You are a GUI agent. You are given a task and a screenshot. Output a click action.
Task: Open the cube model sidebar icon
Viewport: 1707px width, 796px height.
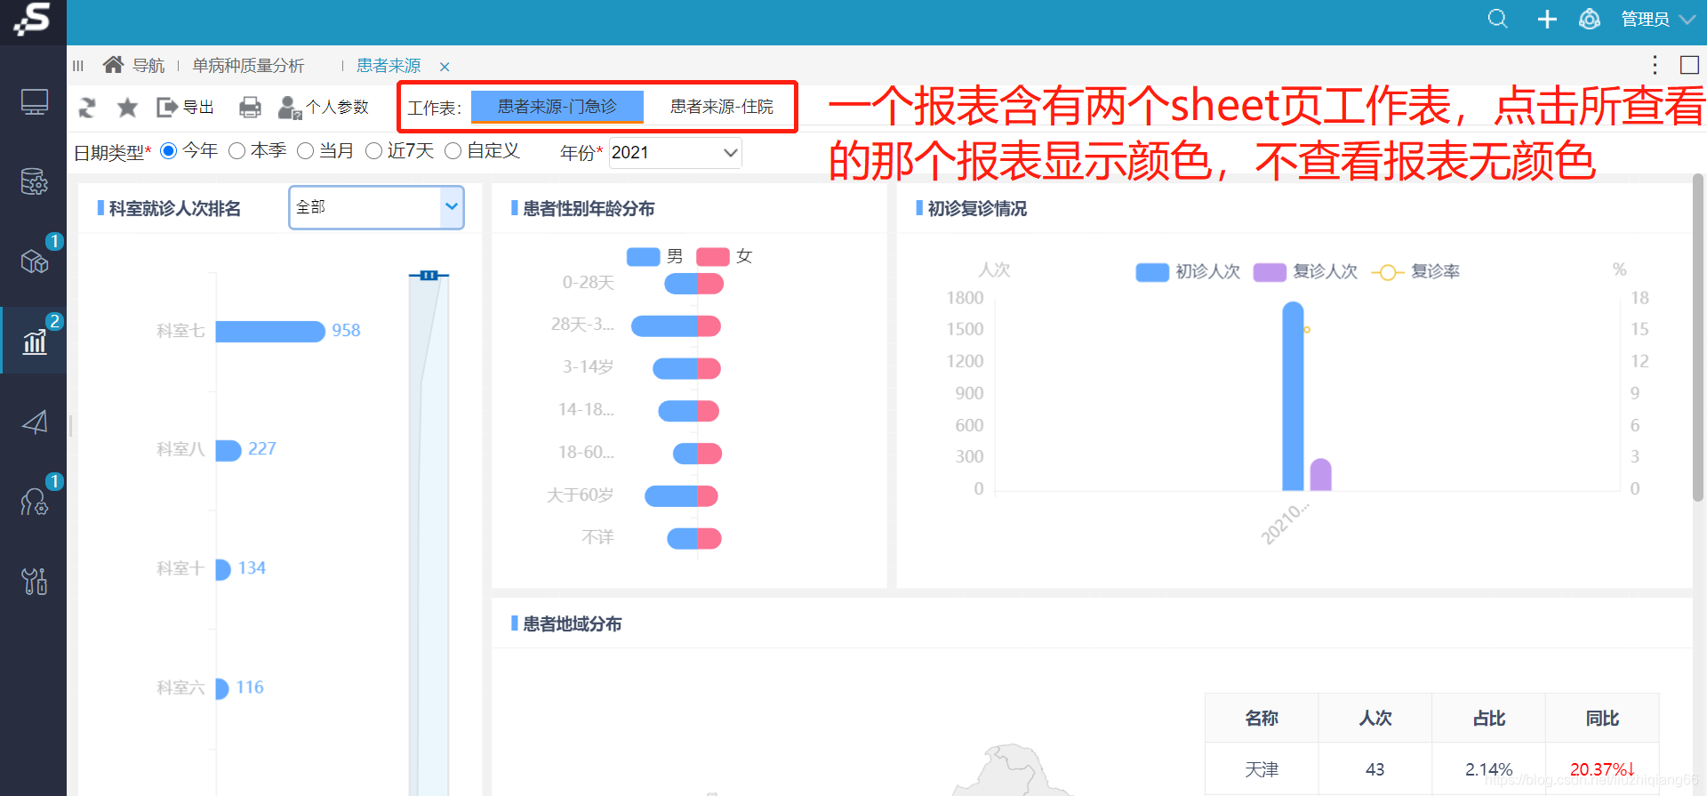(x=35, y=261)
